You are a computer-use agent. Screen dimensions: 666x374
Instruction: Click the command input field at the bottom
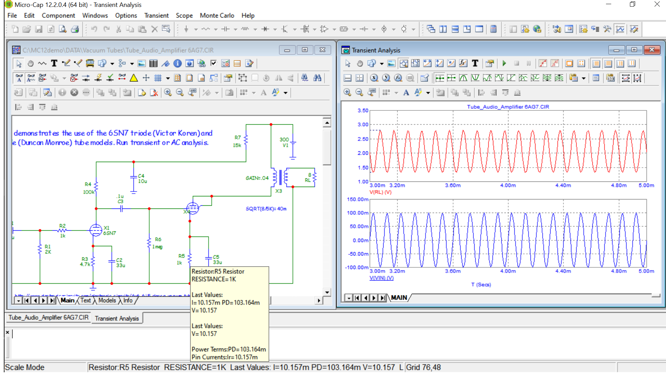point(336,344)
